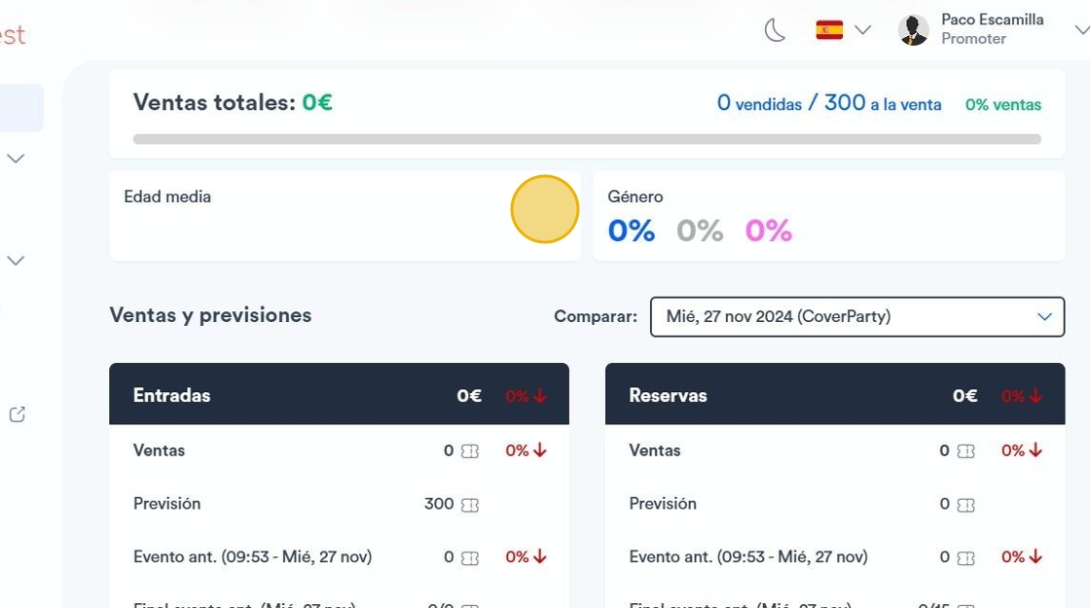The width and height of the screenshot is (1090, 608).
Task: Click the Edad media card label
Action: 167,197
